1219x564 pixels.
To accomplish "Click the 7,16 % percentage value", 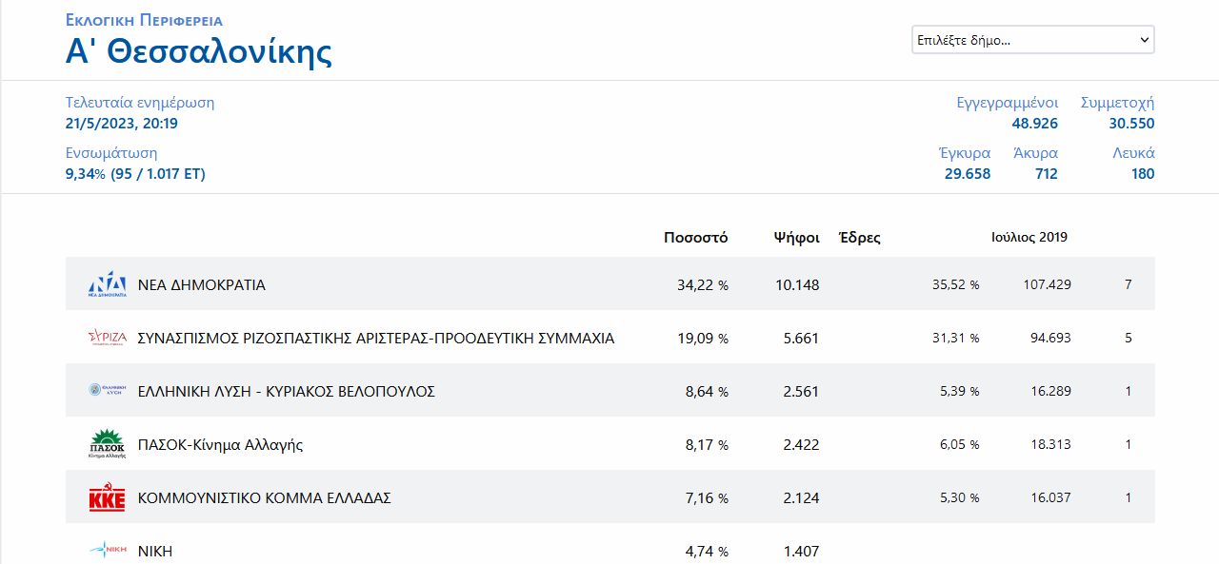I will 707,498.
